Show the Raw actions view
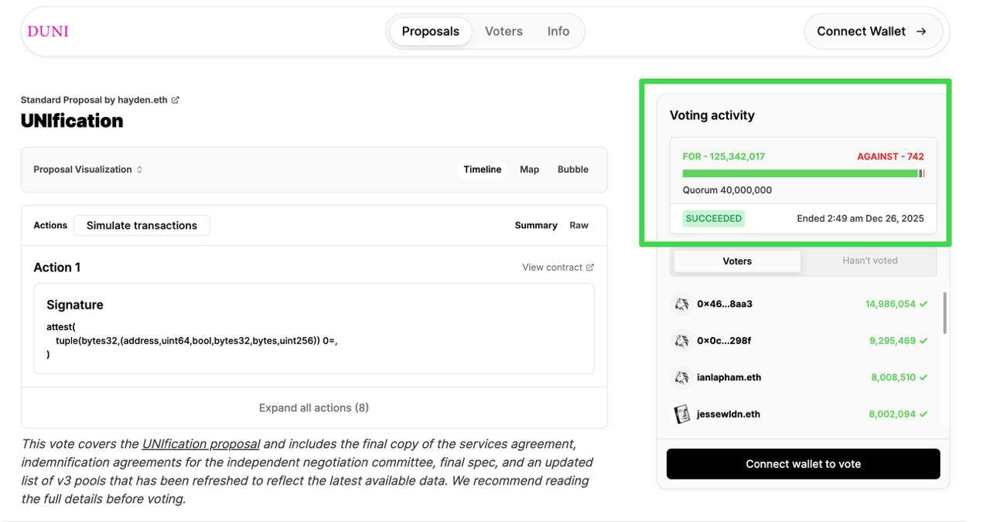990x522 pixels. (x=579, y=225)
